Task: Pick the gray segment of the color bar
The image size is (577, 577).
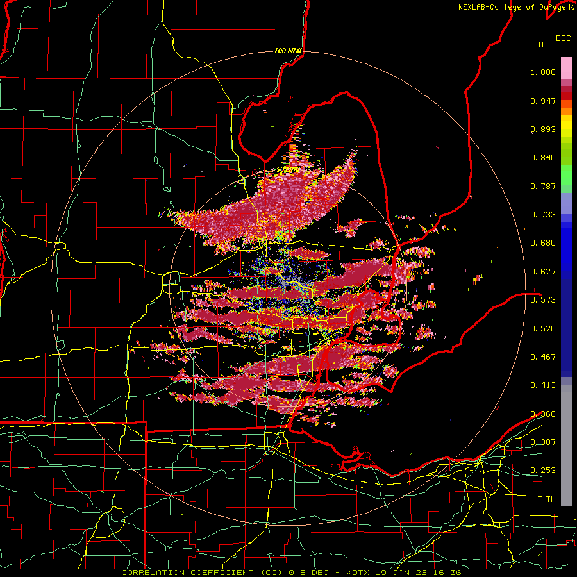Action: pyautogui.click(x=566, y=446)
